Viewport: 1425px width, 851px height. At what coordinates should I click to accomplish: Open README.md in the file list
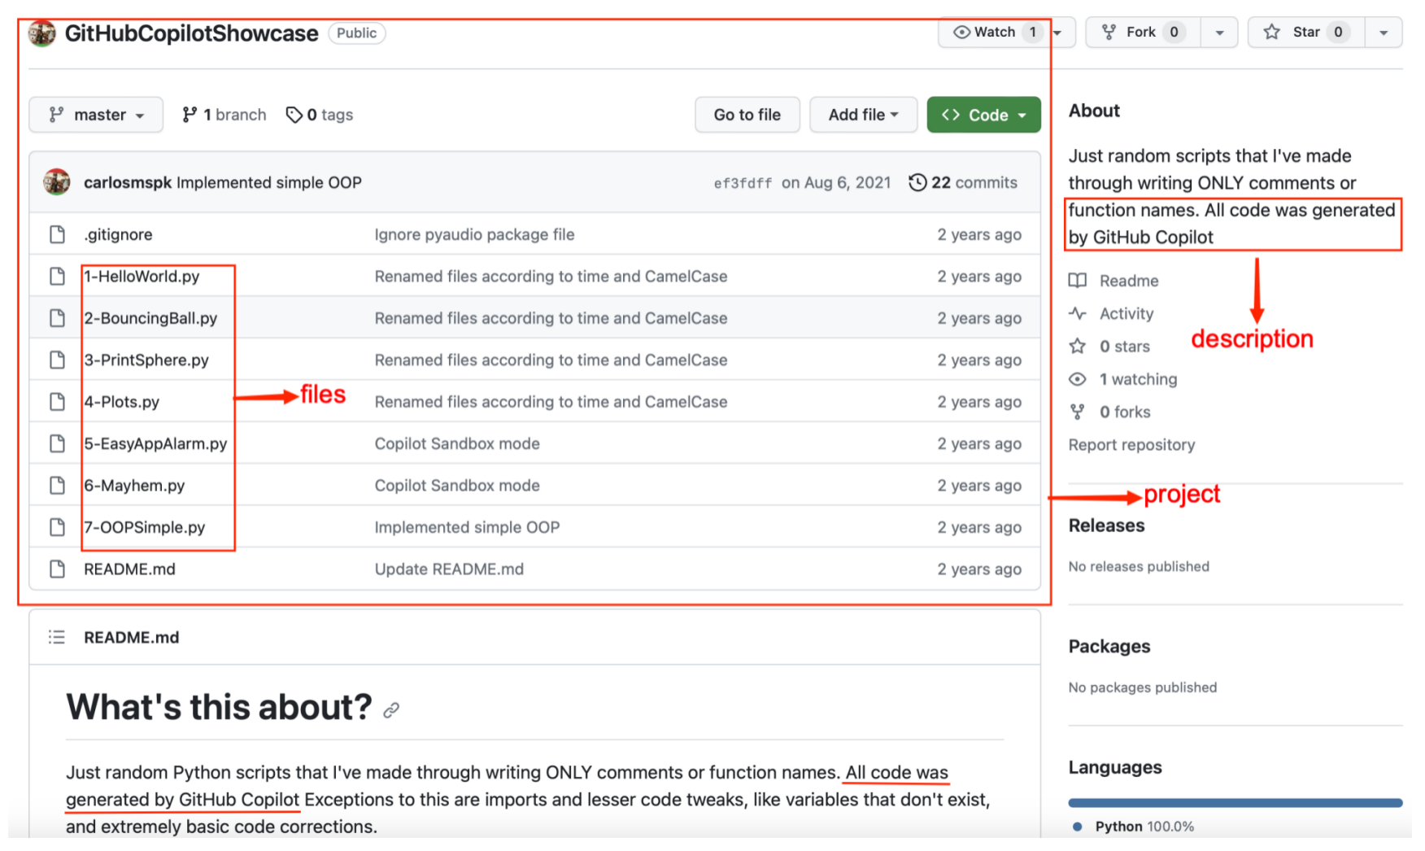pos(129,570)
